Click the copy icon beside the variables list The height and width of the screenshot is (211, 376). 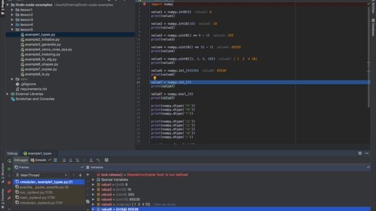[x=88, y=202]
